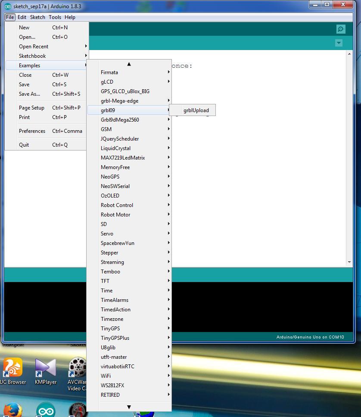Expand the Open Recent submenu
This screenshot has height=417, width=361.
coord(47,47)
